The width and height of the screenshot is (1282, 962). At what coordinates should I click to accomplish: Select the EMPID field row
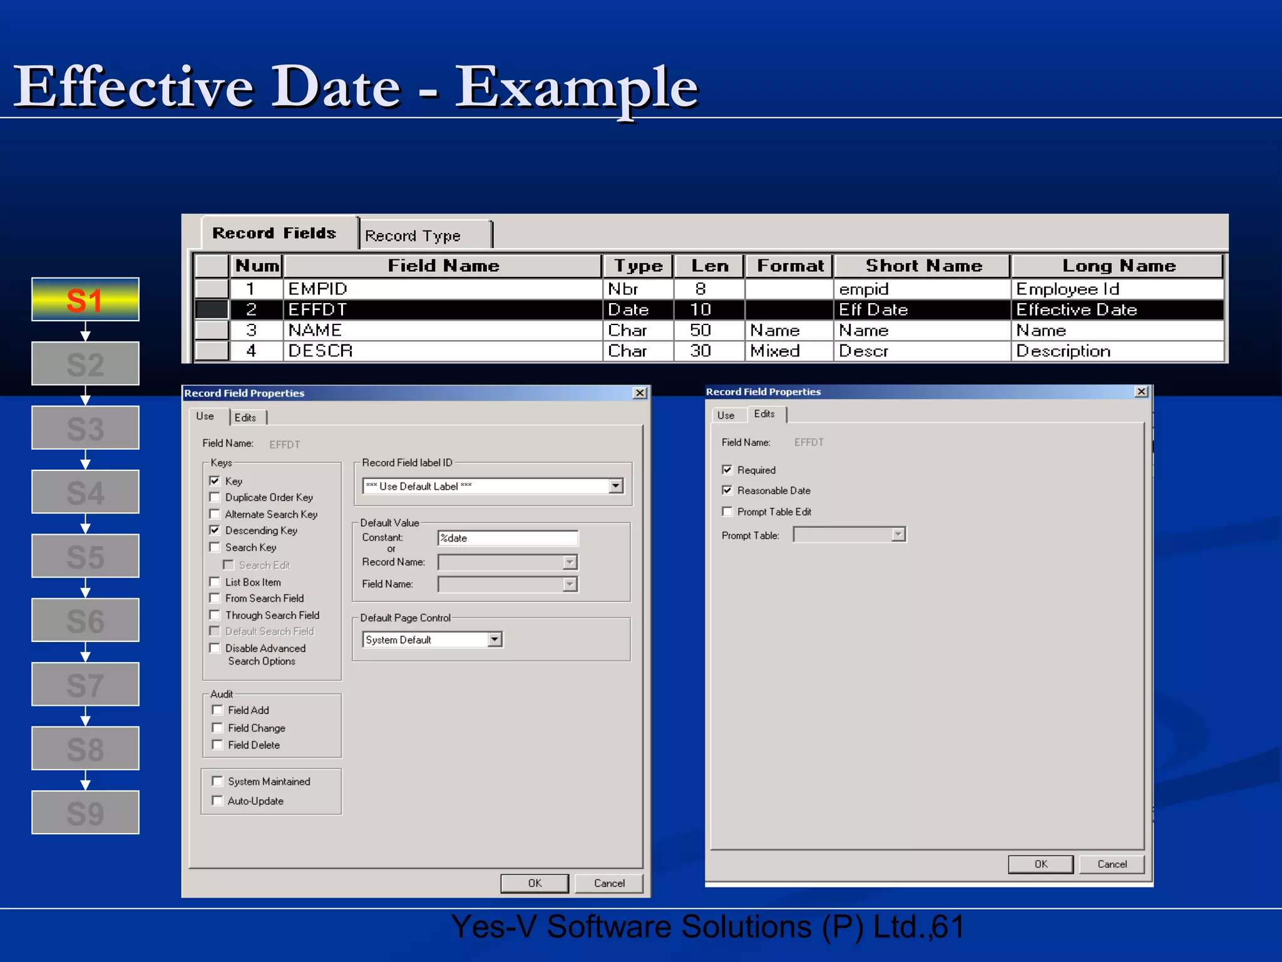[x=709, y=289]
